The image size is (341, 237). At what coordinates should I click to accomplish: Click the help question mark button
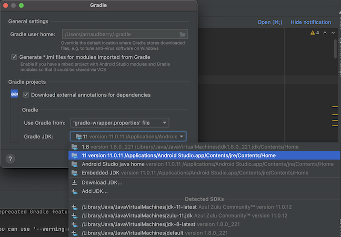[10, 159]
